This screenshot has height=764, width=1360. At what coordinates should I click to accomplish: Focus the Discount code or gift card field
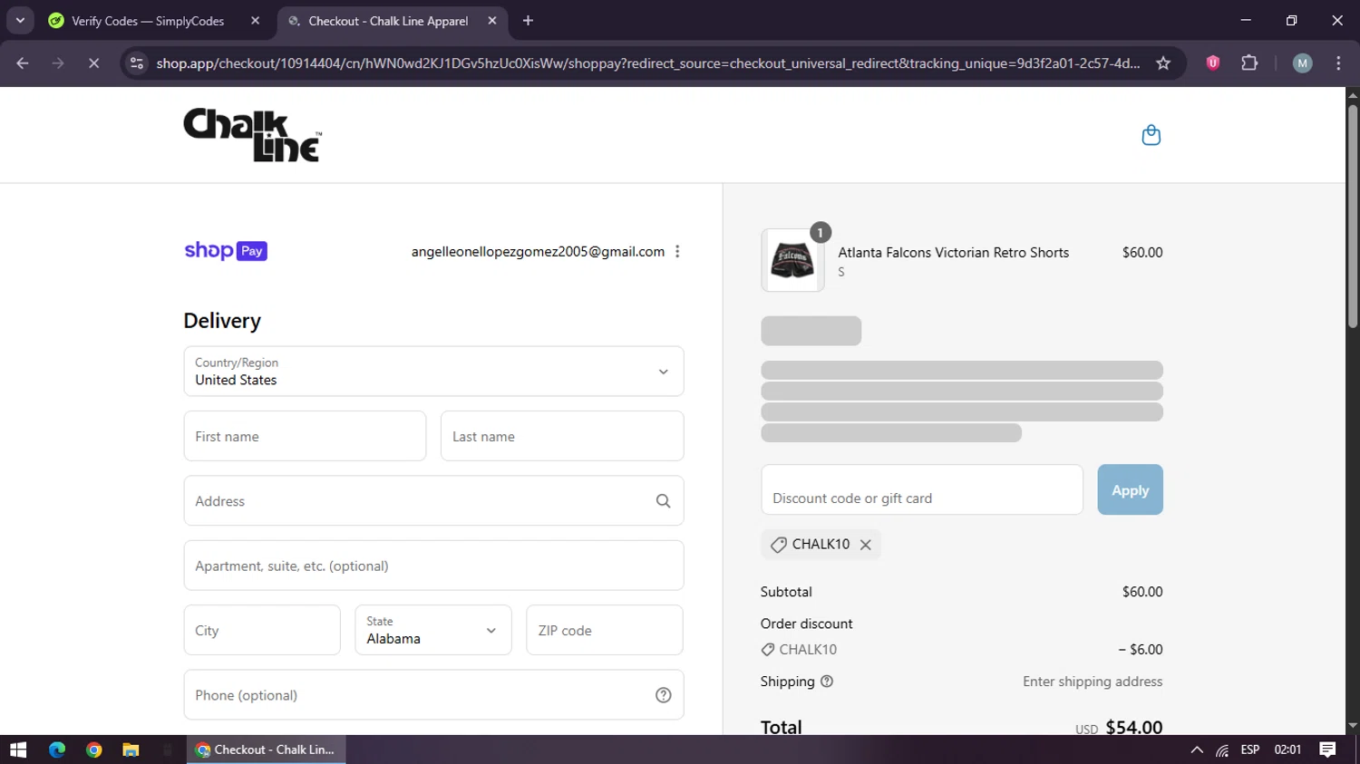tap(922, 490)
